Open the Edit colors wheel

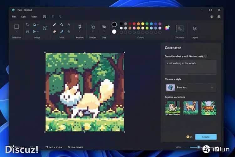pyautogui.click(x=167, y=28)
